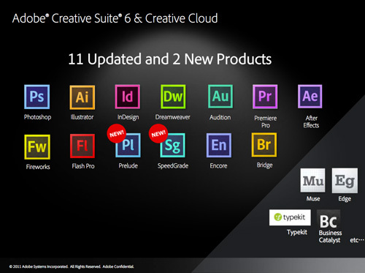Click the Encore En icon
The height and width of the screenshot is (273, 365).
coord(219,145)
